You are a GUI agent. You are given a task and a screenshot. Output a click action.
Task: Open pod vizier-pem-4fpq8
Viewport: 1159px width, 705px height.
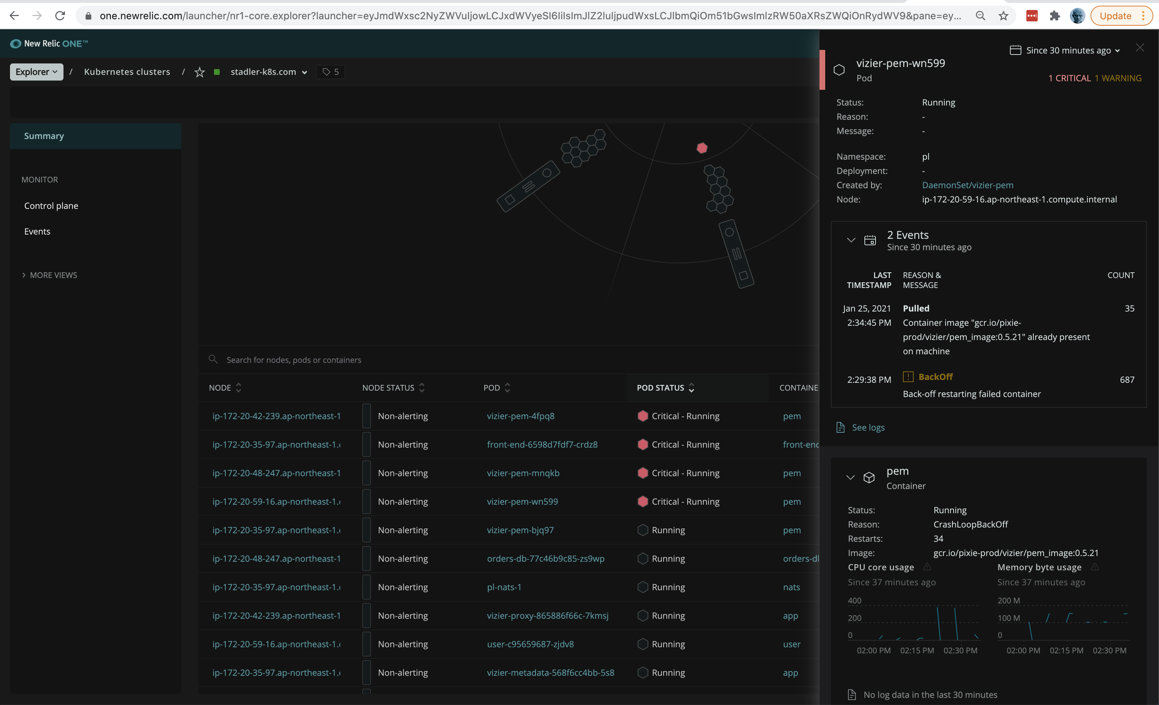pos(521,416)
